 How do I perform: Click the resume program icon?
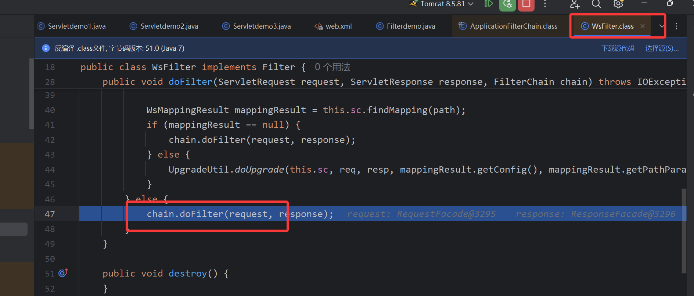488,4
